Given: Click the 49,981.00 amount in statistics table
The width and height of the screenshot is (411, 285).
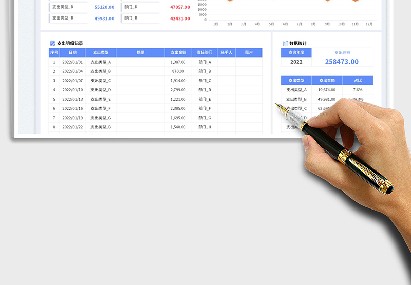Looking at the screenshot, I should (327, 99).
